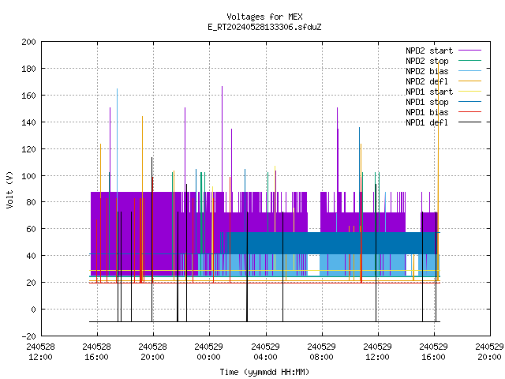Screen dimensions: 505x379
Task: Click the y-axis tick label 180
Action: pos(28,69)
